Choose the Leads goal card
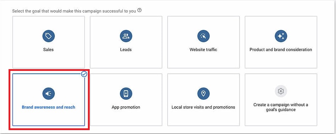 coord(126,42)
